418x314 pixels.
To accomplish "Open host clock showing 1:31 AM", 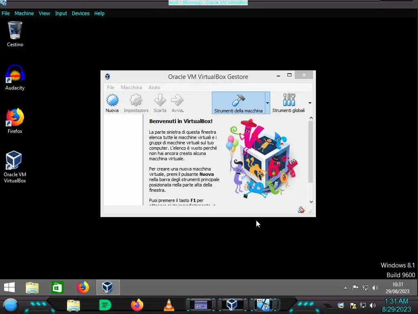I will pos(396,305).
